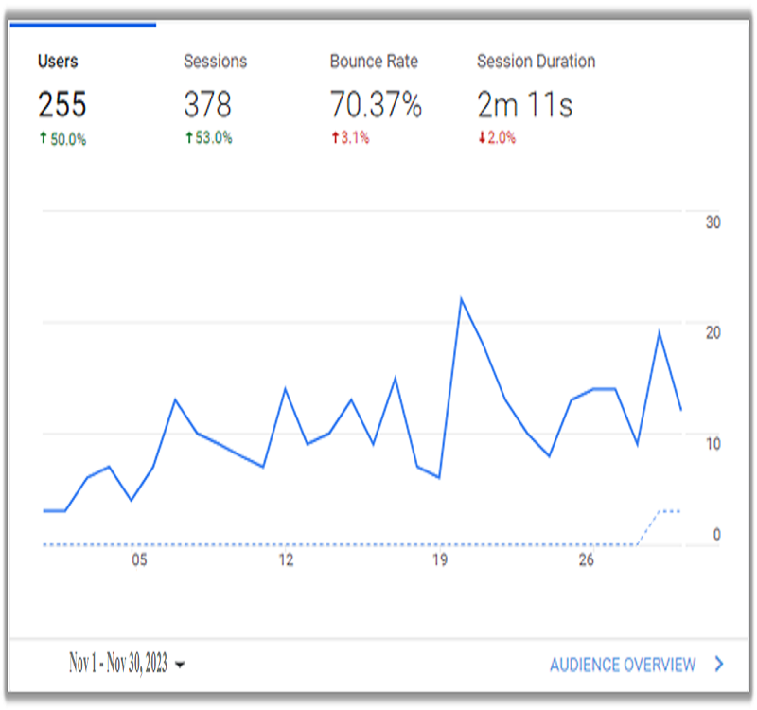Show the Session Duration metric tab

point(536,62)
